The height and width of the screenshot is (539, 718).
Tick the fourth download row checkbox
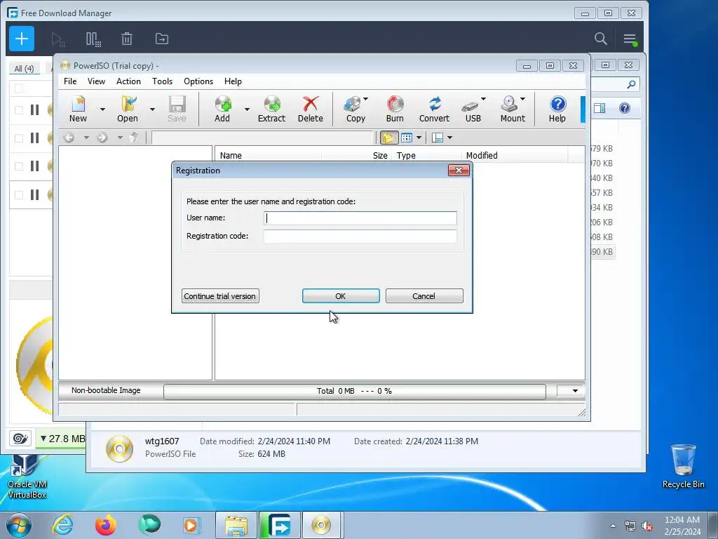(19, 195)
